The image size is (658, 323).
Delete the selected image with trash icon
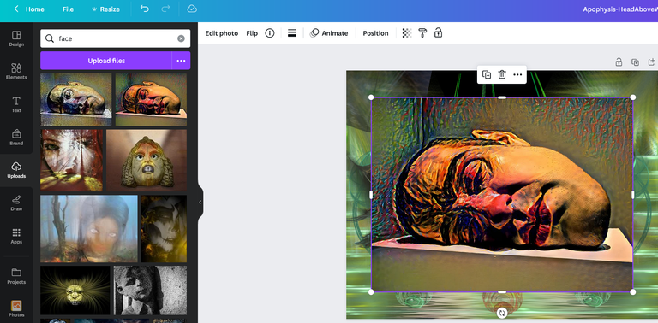502,74
